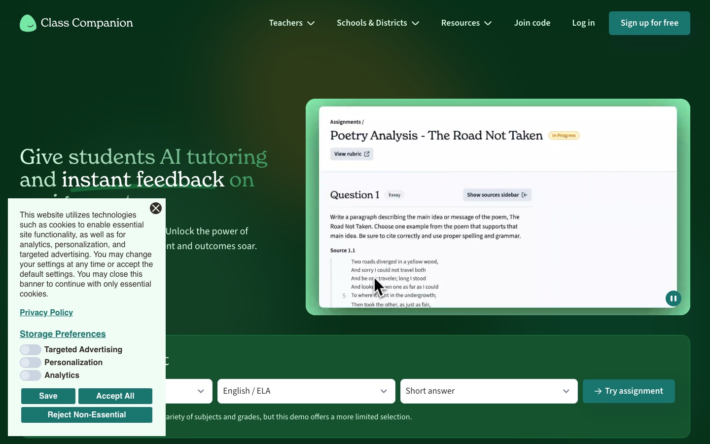Click the Source 1.1 label
710x444 pixels.
(x=343, y=251)
